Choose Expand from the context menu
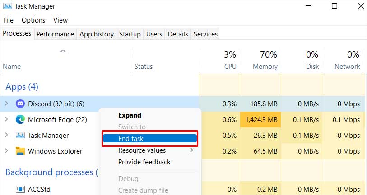 (x=130, y=115)
